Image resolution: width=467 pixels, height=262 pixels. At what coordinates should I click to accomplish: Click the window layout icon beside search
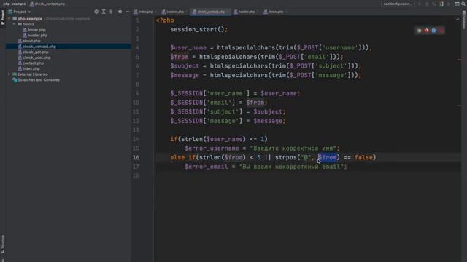[x=458, y=4]
